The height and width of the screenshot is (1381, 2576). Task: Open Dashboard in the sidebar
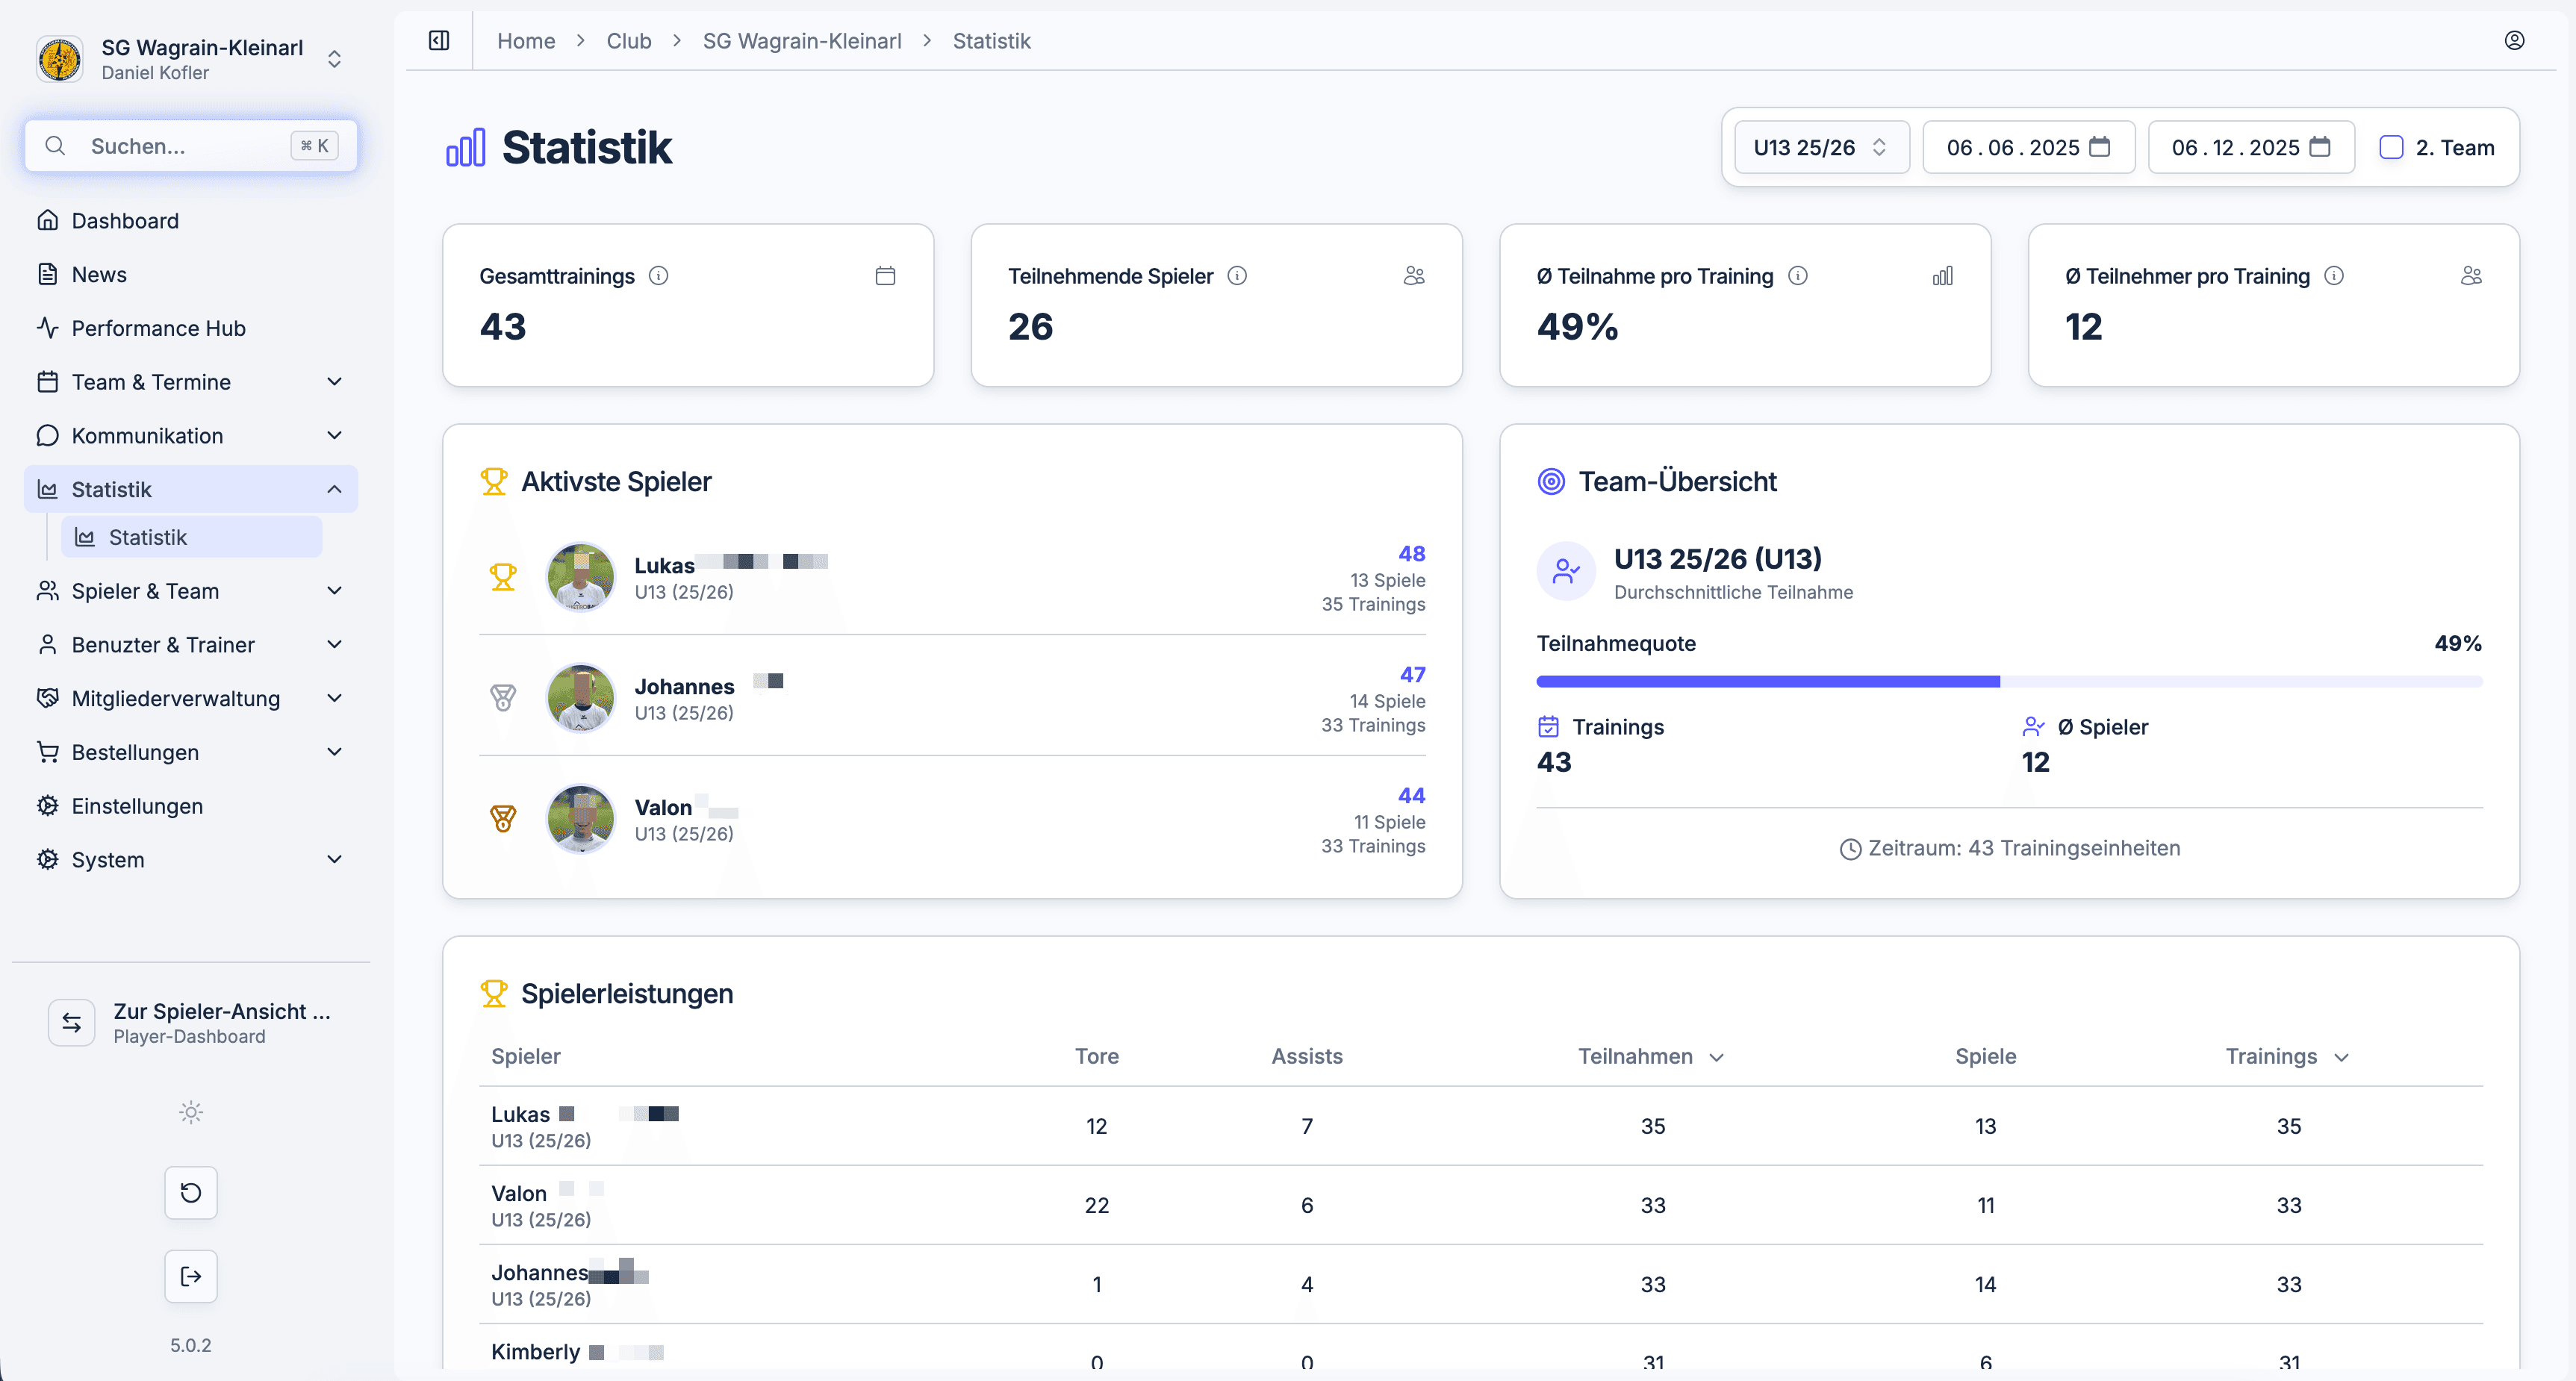point(191,221)
